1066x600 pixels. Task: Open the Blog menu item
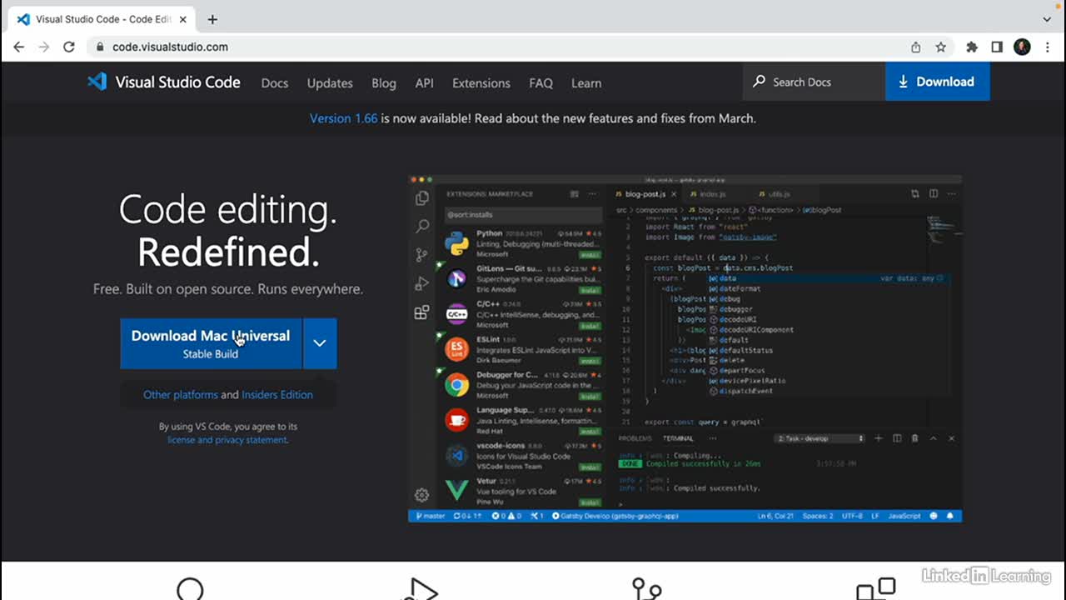point(384,83)
